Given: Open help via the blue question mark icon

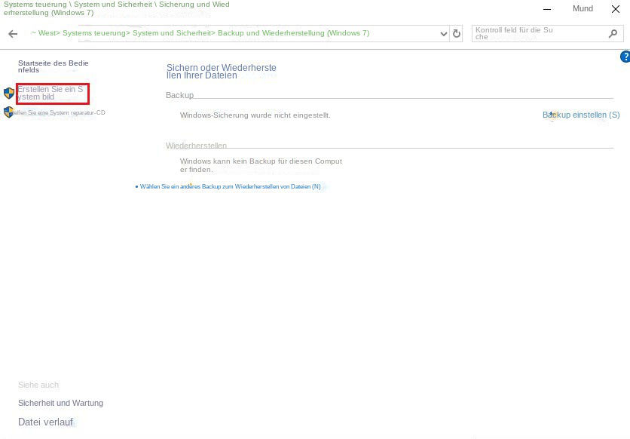Looking at the screenshot, I should tap(625, 57).
